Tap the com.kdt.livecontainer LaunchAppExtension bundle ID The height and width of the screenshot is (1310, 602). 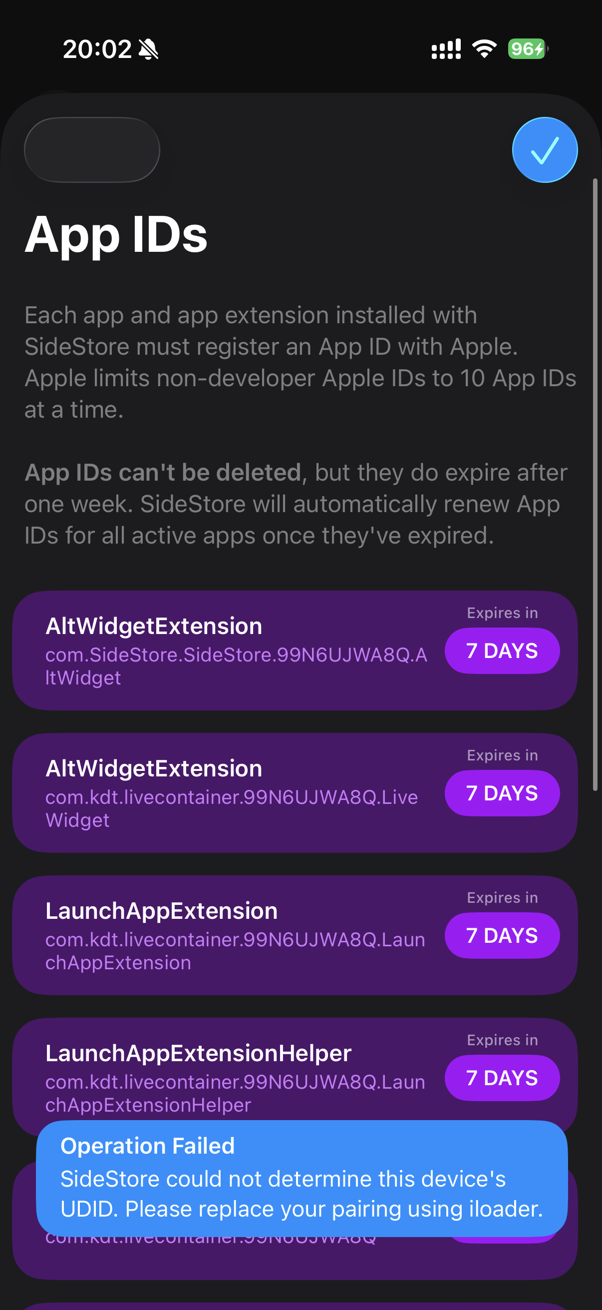point(235,951)
